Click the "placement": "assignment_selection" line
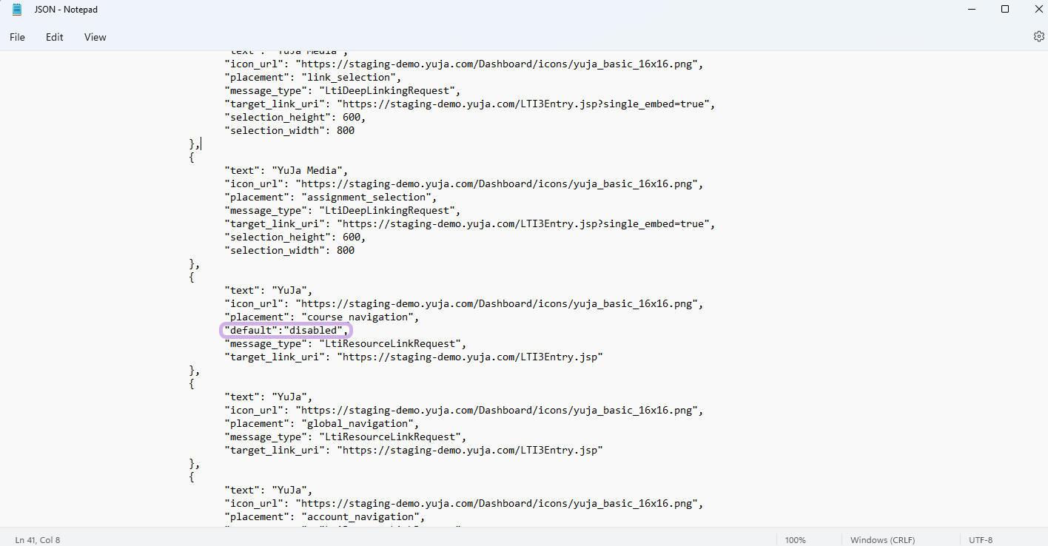This screenshot has height=546, width=1048. click(x=331, y=198)
